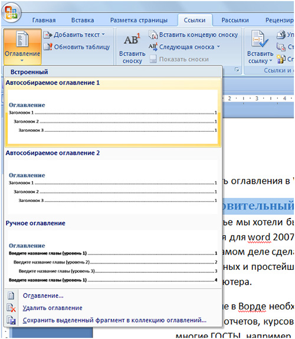Click the Удалить оглавление red-cross icon

(x=11, y=308)
